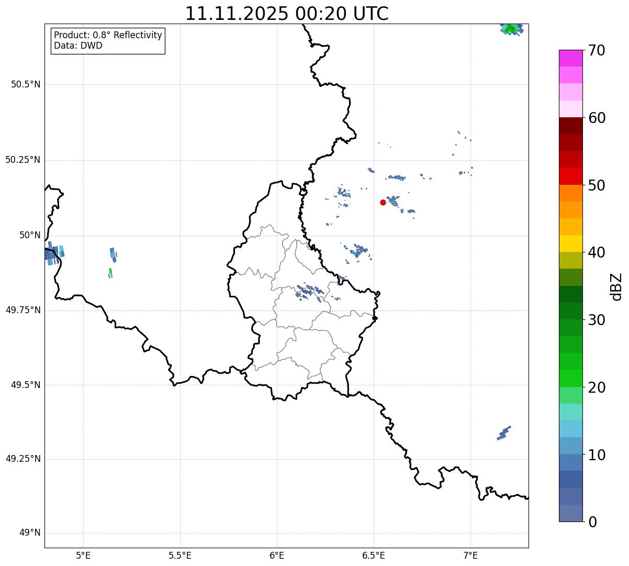Click the Product: 0.8° Reflectivity label
This screenshot has width=629, height=566.
coord(108,35)
